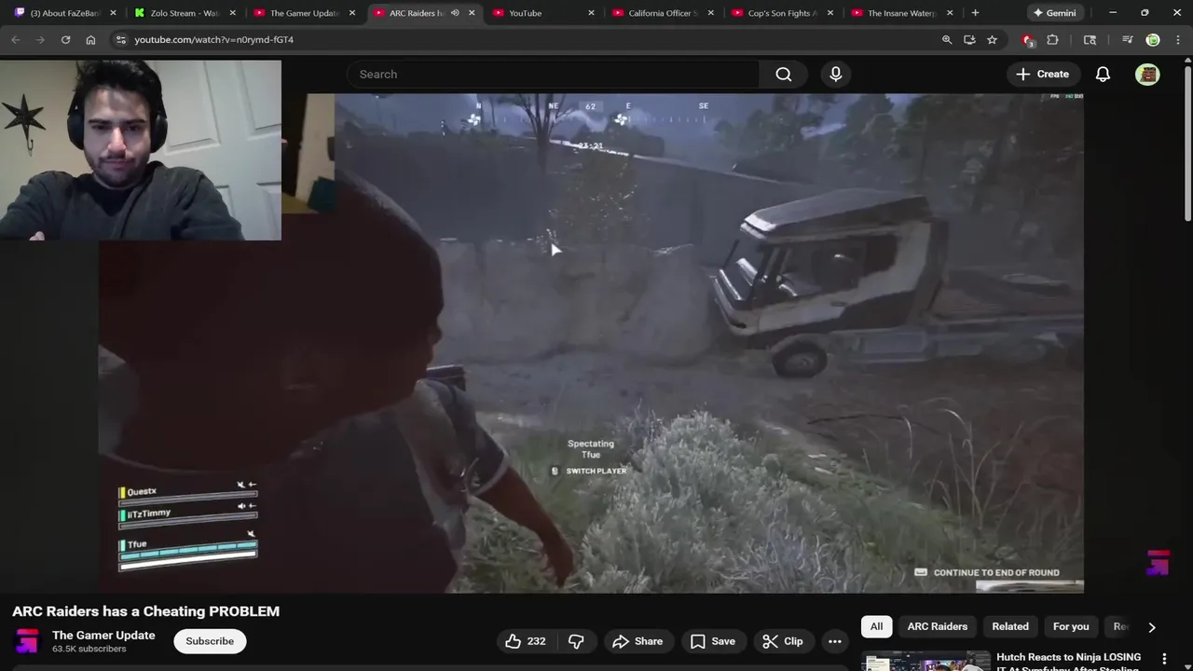Like the video with thumbs up
Screen dimensions: 1193x671
tap(526, 641)
